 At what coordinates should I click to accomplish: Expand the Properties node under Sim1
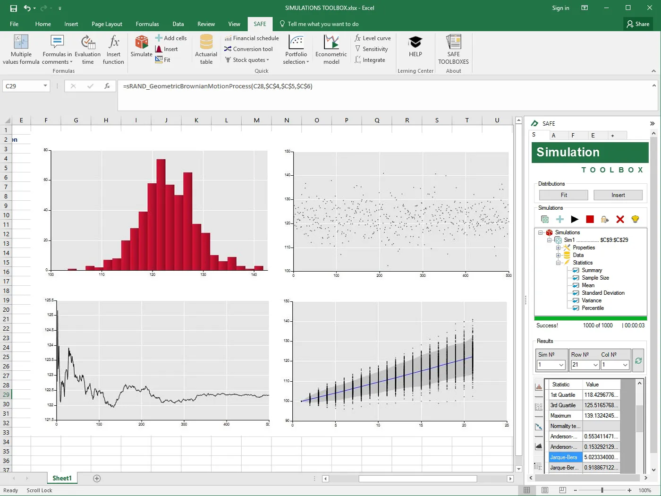pos(558,248)
